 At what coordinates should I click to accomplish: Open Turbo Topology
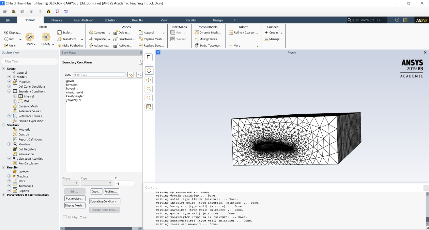pyautogui.click(x=208, y=45)
